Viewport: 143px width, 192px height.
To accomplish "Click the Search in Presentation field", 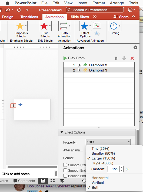I will (x=95, y=10).
